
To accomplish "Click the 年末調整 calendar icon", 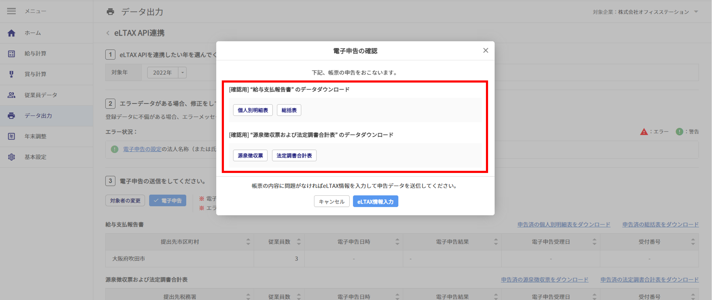I will [x=11, y=136].
